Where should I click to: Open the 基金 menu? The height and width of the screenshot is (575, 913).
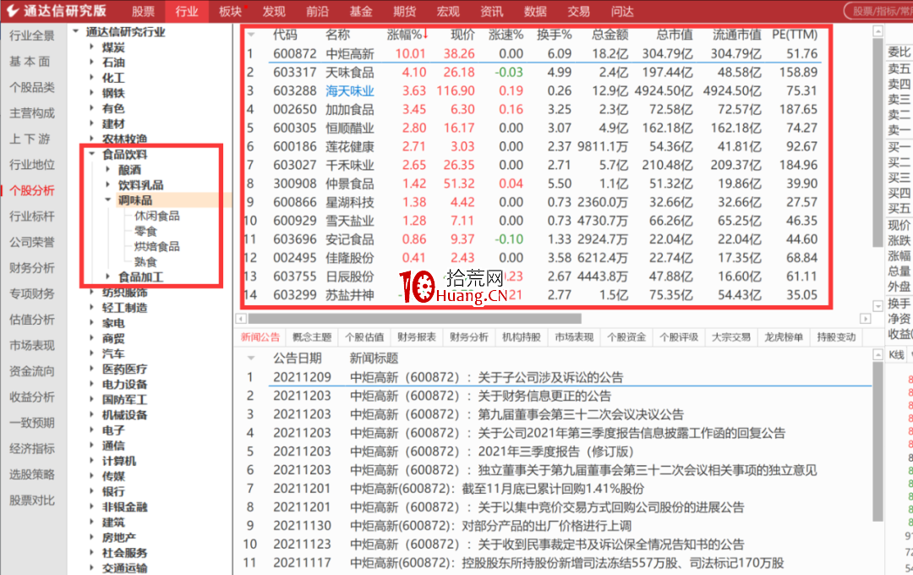click(x=361, y=11)
